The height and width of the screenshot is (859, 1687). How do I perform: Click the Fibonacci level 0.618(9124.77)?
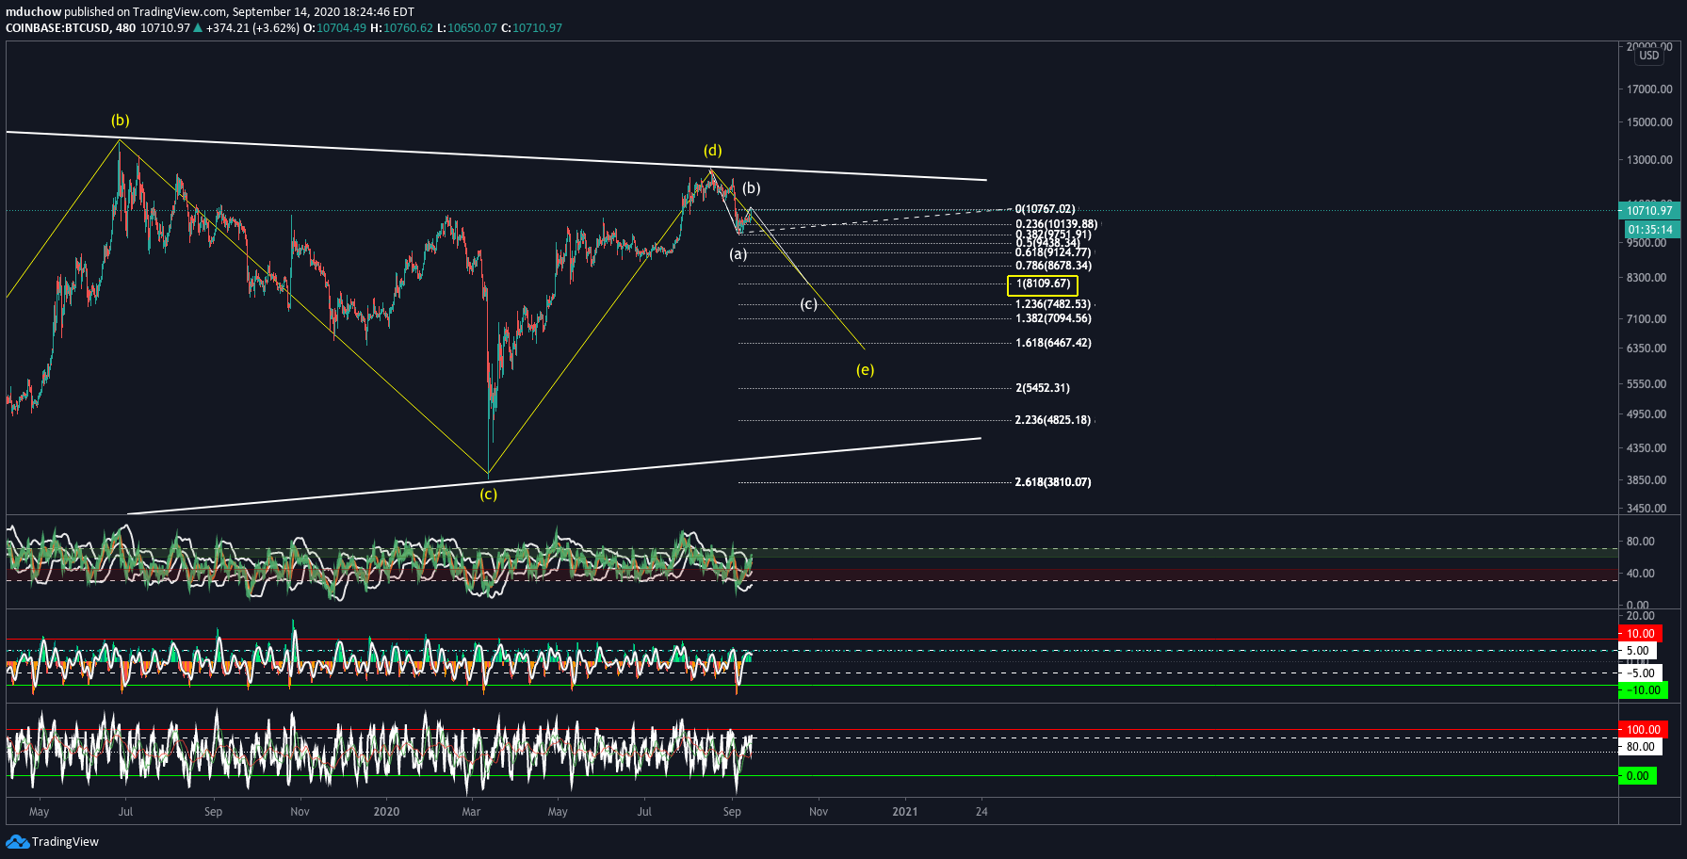1053,252
